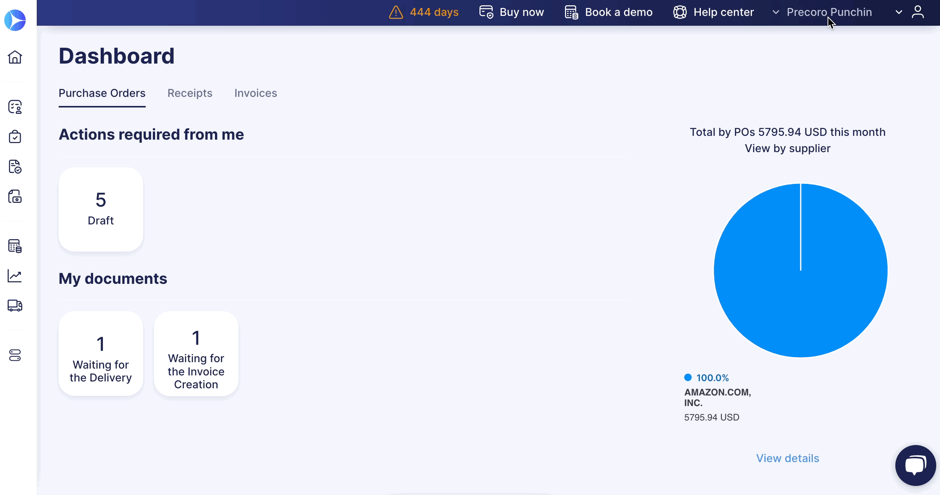Image resolution: width=940 pixels, height=495 pixels.
Task: Click the Buy now link
Action: pyautogui.click(x=522, y=12)
